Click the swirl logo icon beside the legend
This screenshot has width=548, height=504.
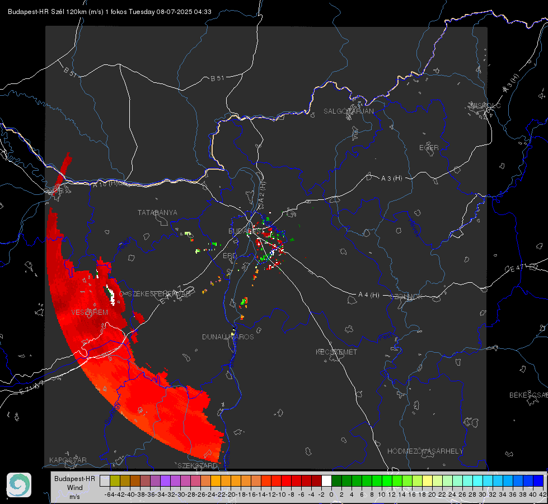pyautogui.click(x=19, y=485)
